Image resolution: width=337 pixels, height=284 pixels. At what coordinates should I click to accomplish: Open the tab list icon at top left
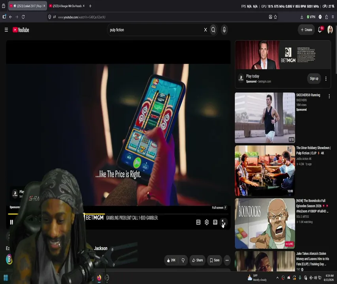click(4, 6)
